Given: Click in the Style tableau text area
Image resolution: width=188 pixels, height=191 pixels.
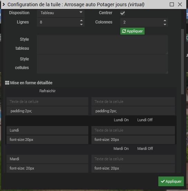Looking at the screenshot, I should tap(102, 45).
